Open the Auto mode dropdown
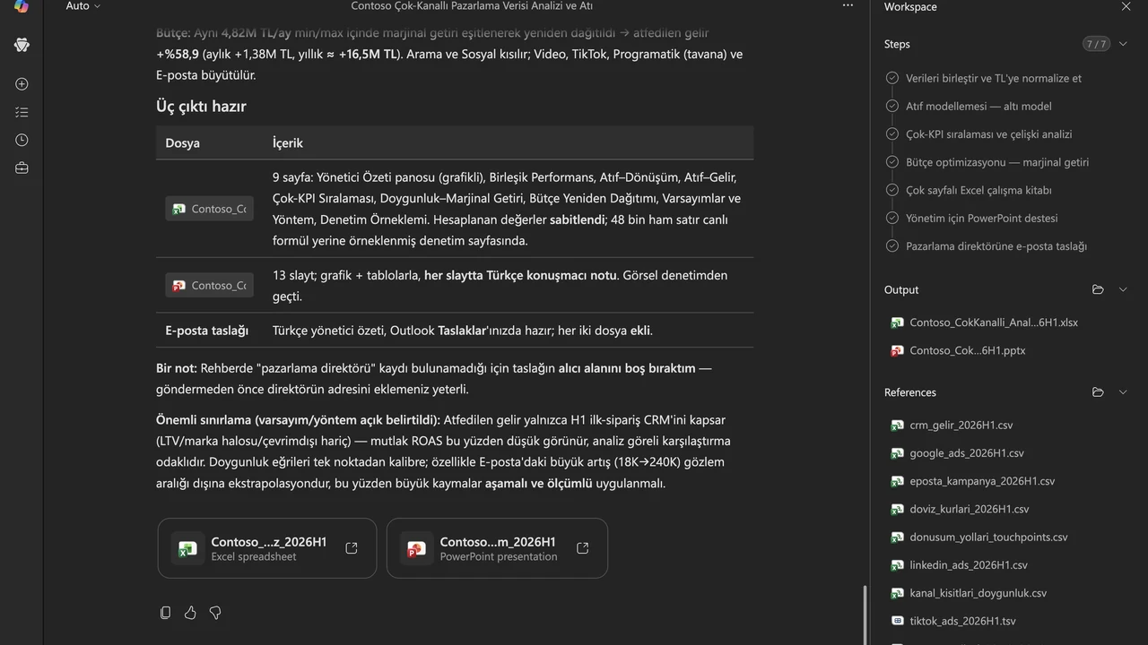1148x645 pixels. (83, 6)
